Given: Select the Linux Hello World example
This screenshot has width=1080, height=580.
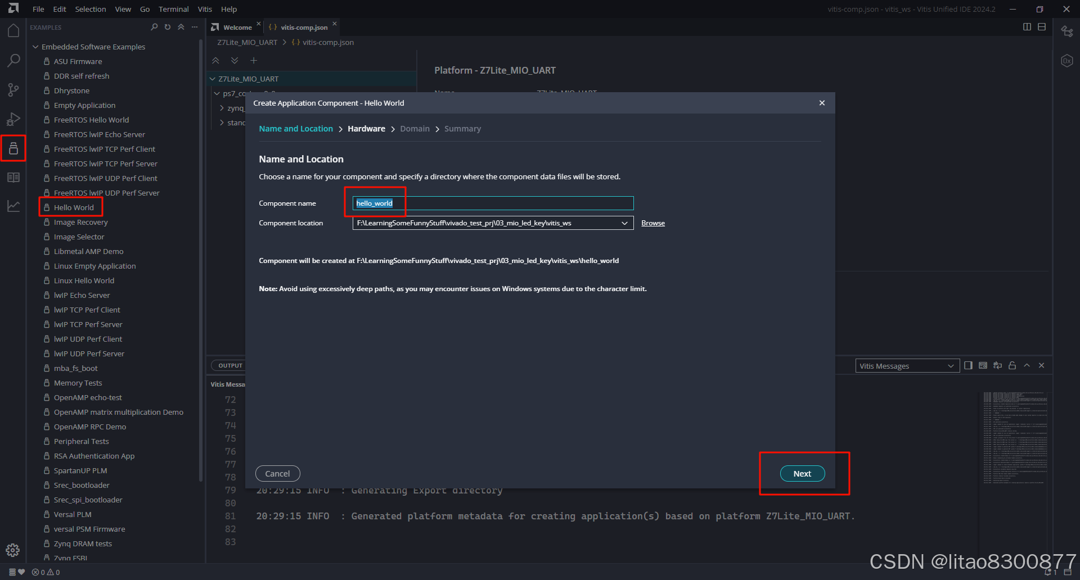Looking at the screenshot, I should click(84, 280).
